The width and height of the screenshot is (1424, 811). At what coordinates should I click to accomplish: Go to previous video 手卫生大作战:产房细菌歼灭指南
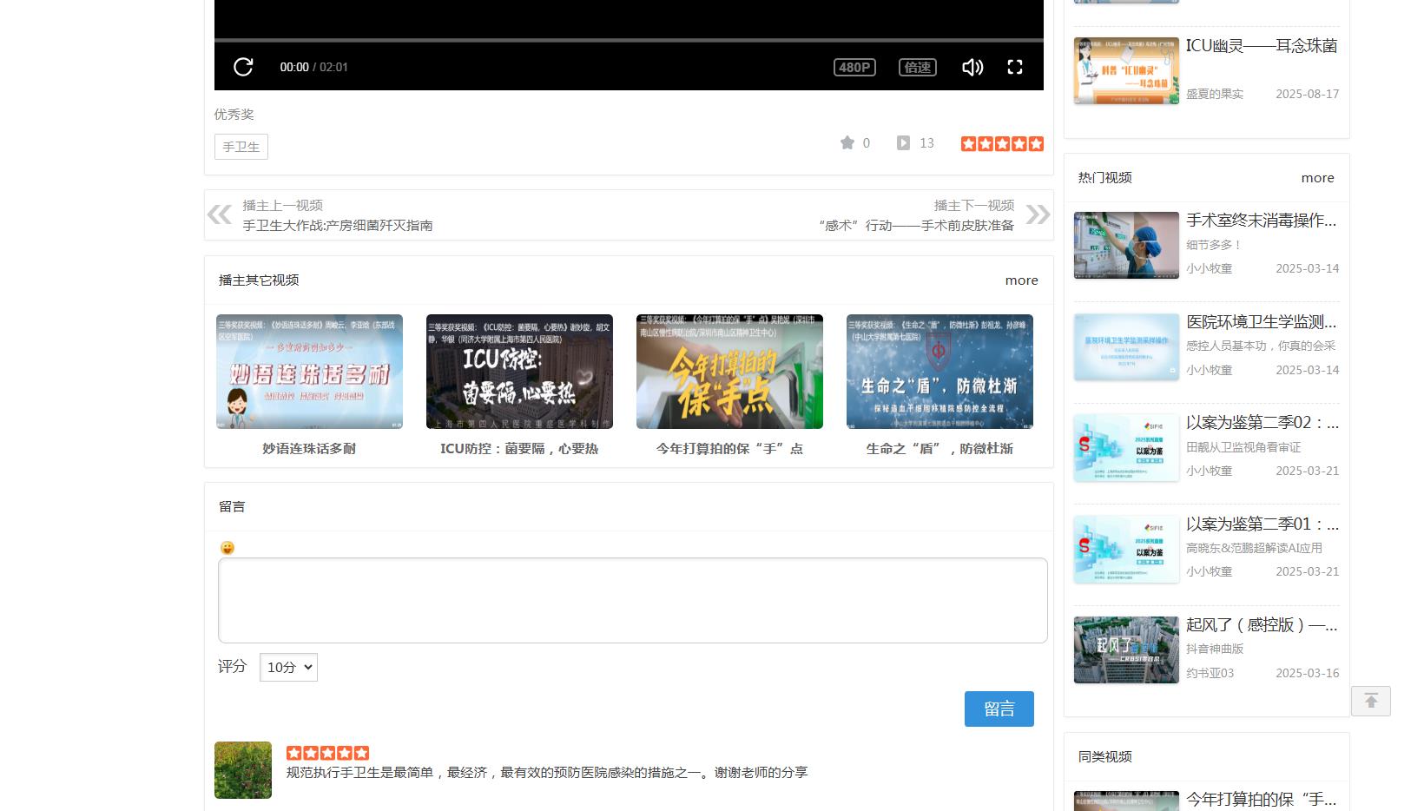click(339, 225)
